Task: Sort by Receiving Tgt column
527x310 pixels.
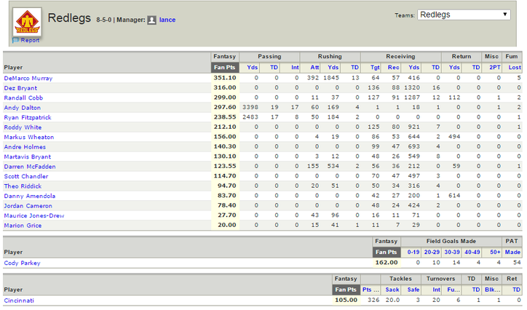Action: (x=375, y=68)
